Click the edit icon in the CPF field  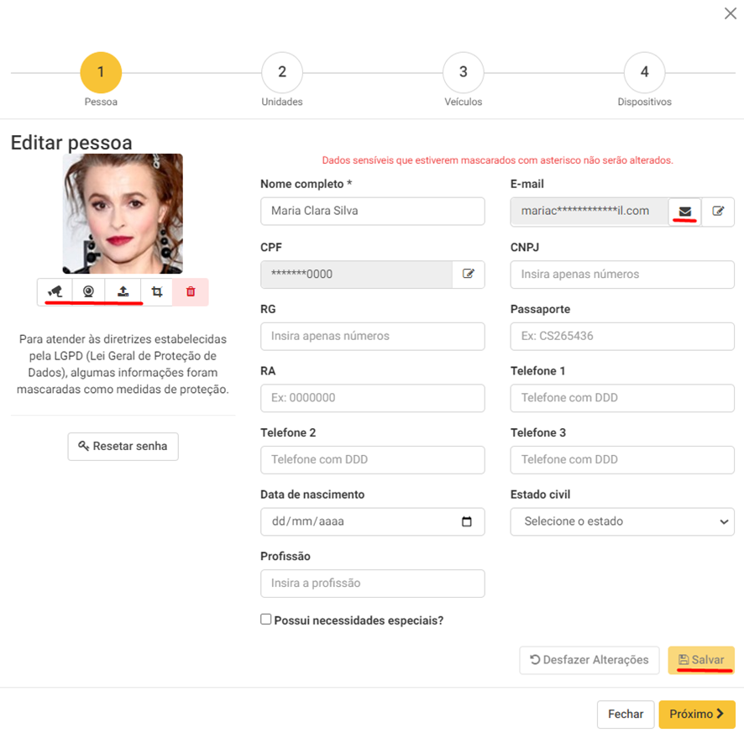469,274
